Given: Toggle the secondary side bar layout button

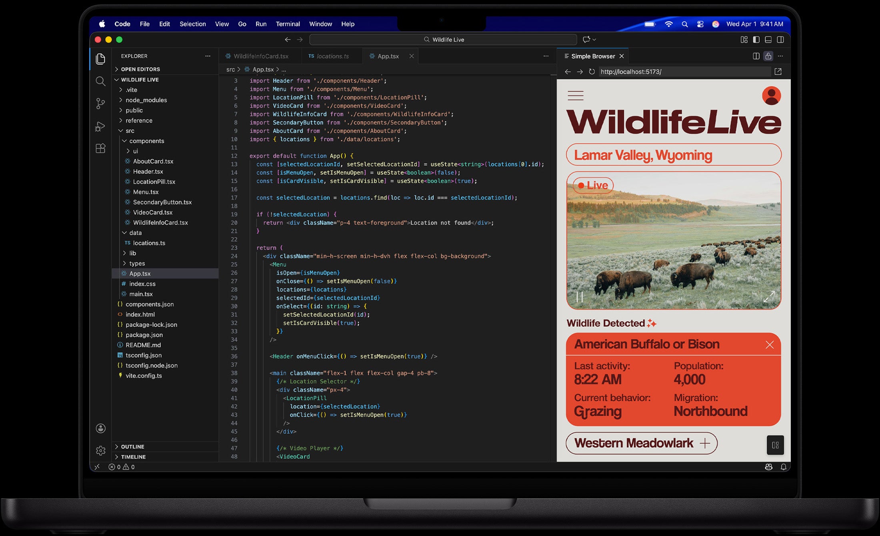Looking at the screenshot, I should coord(780,40).
